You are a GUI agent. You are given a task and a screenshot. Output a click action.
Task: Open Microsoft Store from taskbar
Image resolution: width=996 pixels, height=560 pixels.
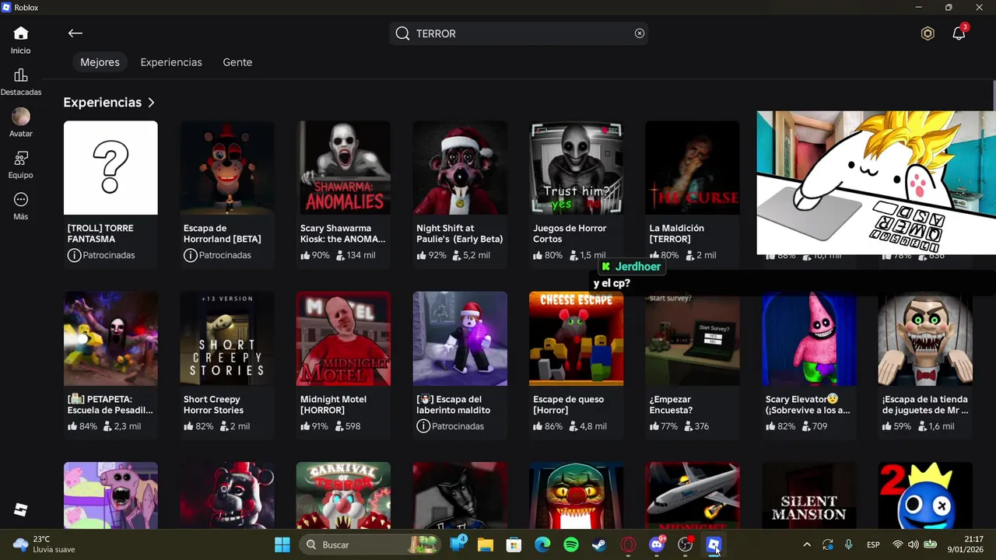point(514,544)
